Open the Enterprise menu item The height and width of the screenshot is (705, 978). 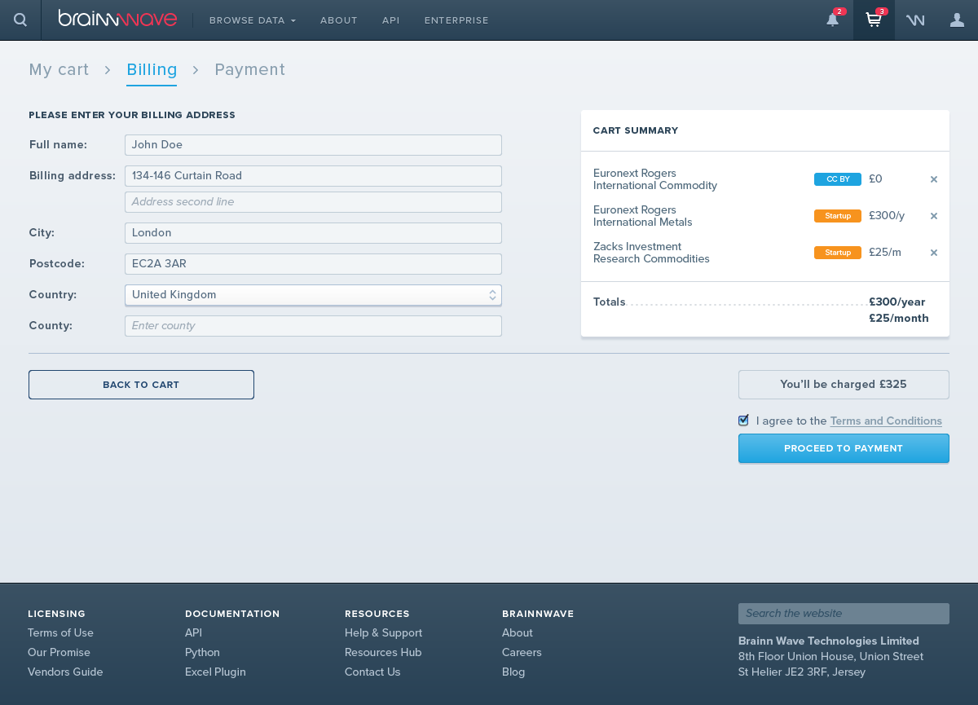coord(456,20)
